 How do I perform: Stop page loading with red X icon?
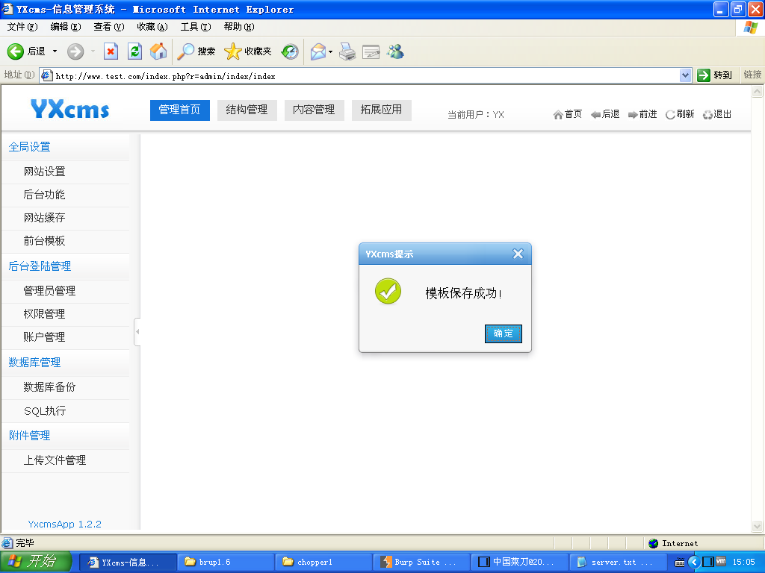tap(111, 51)
